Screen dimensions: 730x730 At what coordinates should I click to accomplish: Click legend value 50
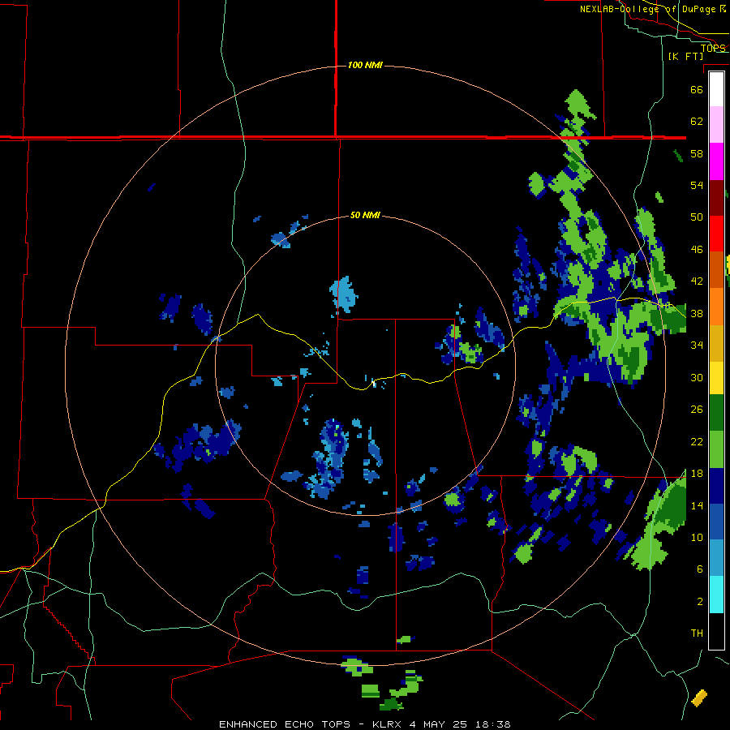click(x=697, y=217)
